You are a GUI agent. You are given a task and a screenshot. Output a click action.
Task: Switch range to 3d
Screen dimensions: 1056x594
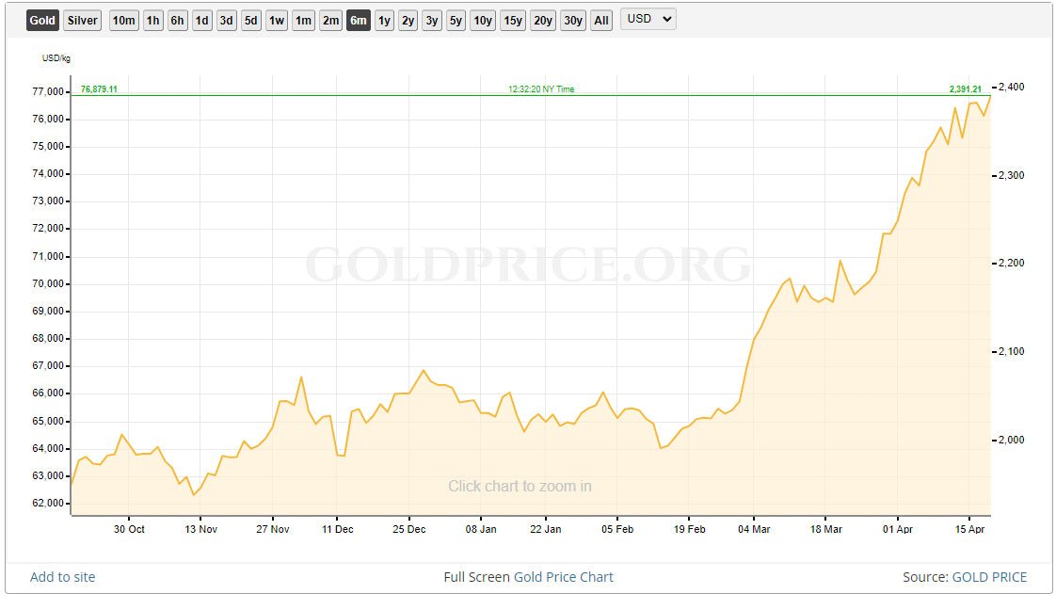point(227,20)
